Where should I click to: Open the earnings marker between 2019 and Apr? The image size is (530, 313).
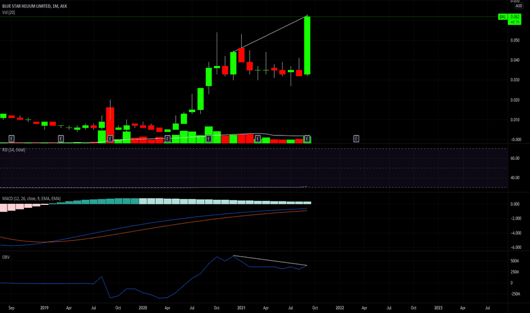tap(61, 139)
